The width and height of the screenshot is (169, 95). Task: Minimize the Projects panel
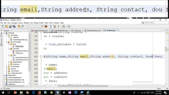click(29, 31)
